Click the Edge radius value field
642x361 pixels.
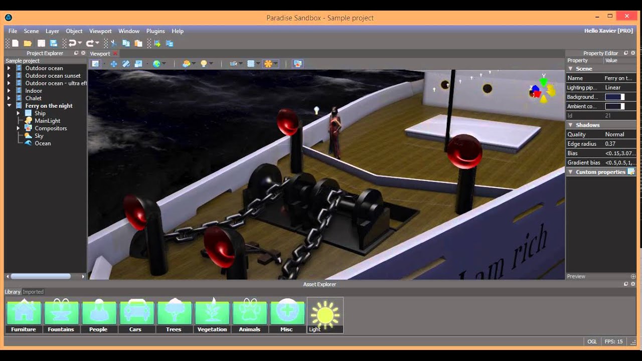620,144
